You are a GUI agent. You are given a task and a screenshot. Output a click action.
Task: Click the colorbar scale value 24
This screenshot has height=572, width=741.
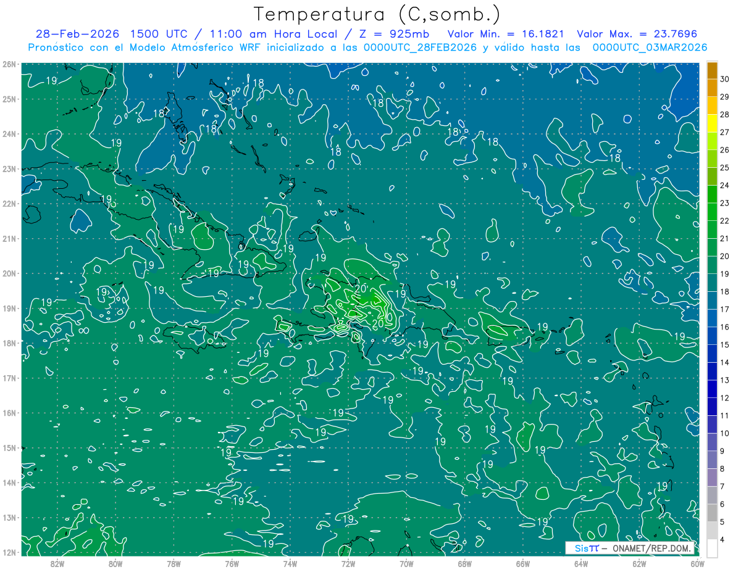pos(724,185)
